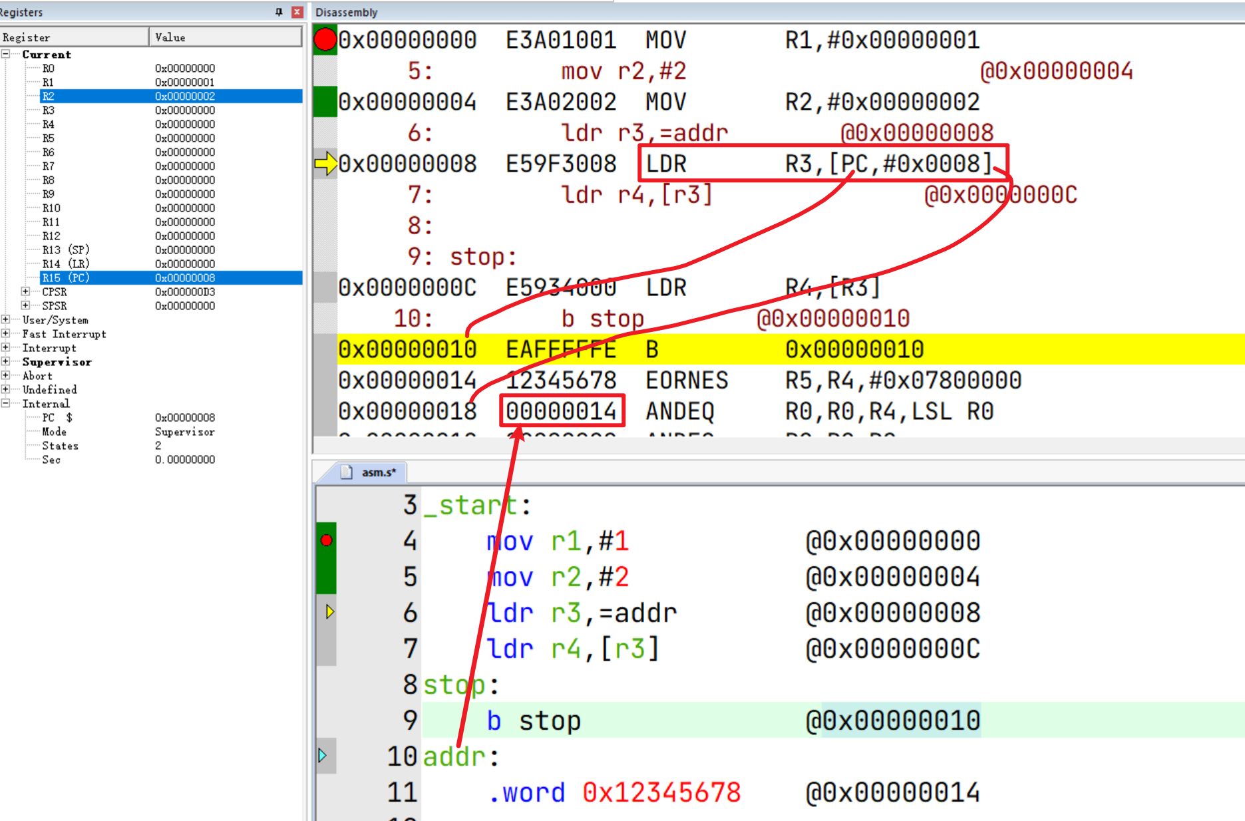The image size is (1245, 821).
Task: Pin the Registers panel
Action: click(x=279, y=12)
